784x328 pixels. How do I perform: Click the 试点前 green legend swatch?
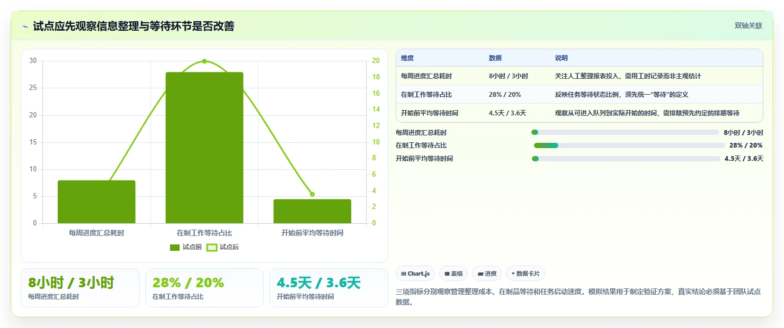coord(175,247)
